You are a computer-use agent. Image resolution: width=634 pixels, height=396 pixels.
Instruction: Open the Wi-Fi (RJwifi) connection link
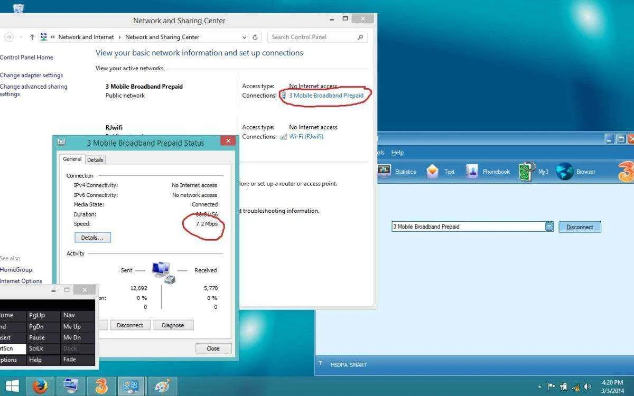[306, 136]
